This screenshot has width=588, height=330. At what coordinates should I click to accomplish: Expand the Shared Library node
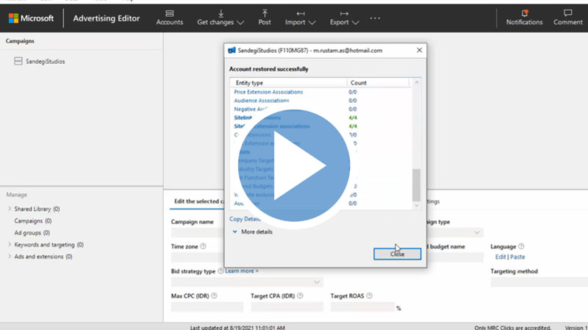coord(10,209)
